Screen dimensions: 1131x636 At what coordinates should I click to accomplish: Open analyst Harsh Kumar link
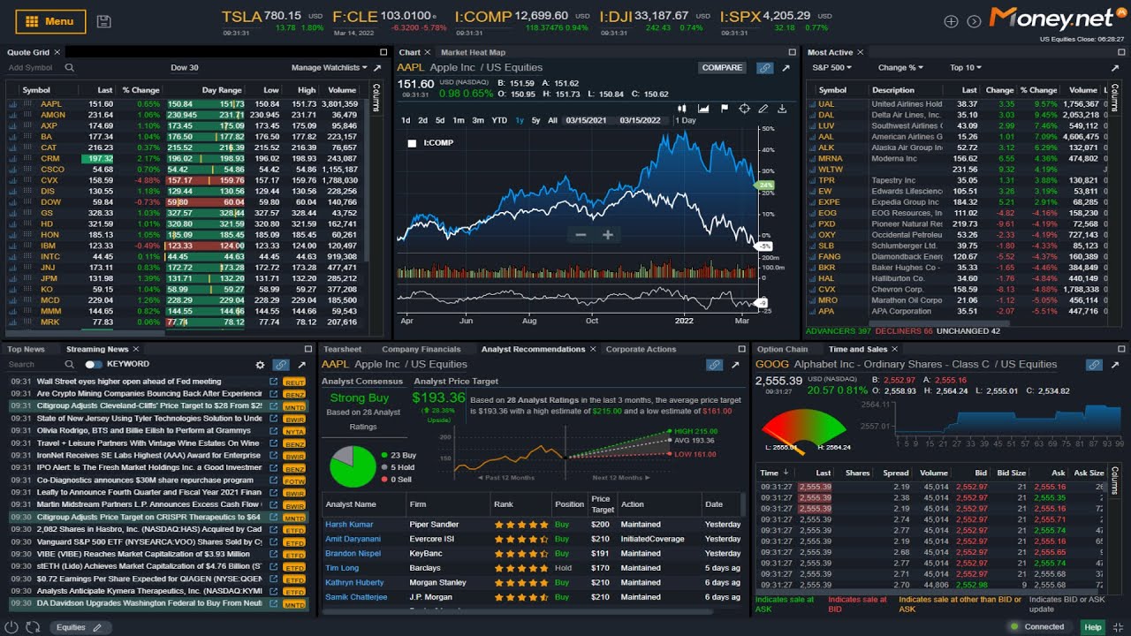coord(349,525)
